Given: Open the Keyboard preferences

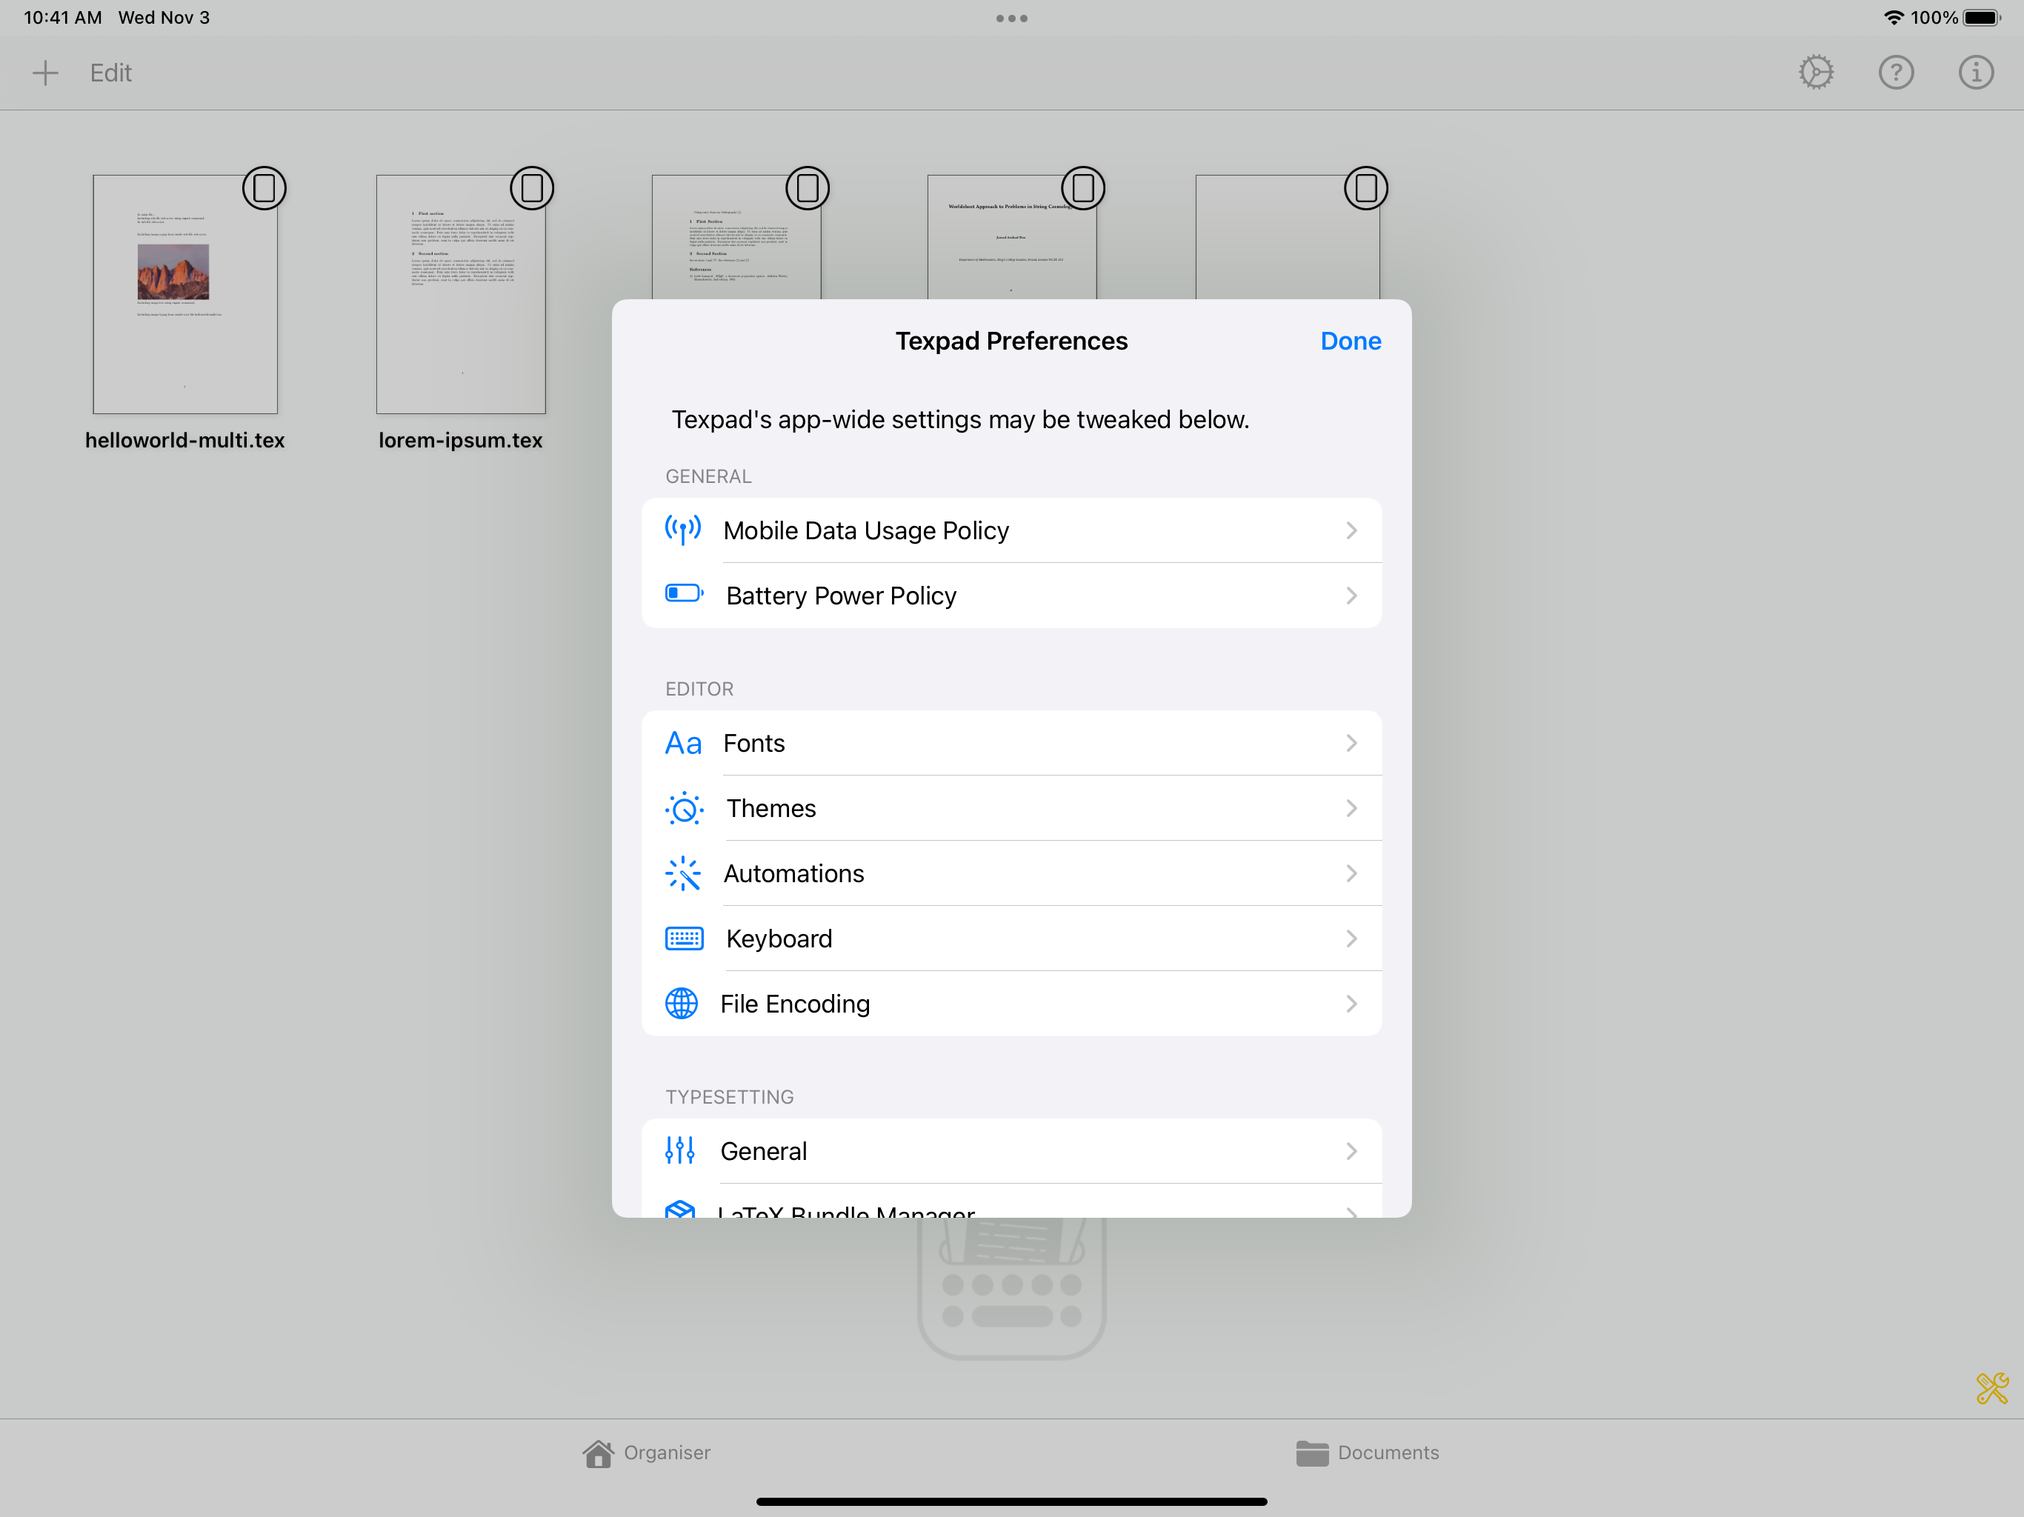Looking at the screenshot, I should (x=1011, y=938).
